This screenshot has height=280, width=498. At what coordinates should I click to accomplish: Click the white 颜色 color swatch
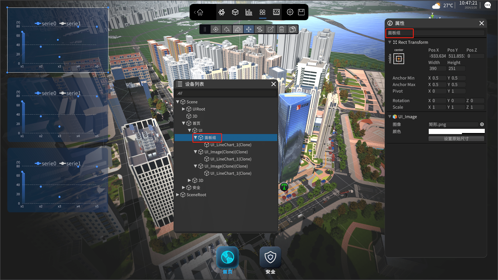456,131
